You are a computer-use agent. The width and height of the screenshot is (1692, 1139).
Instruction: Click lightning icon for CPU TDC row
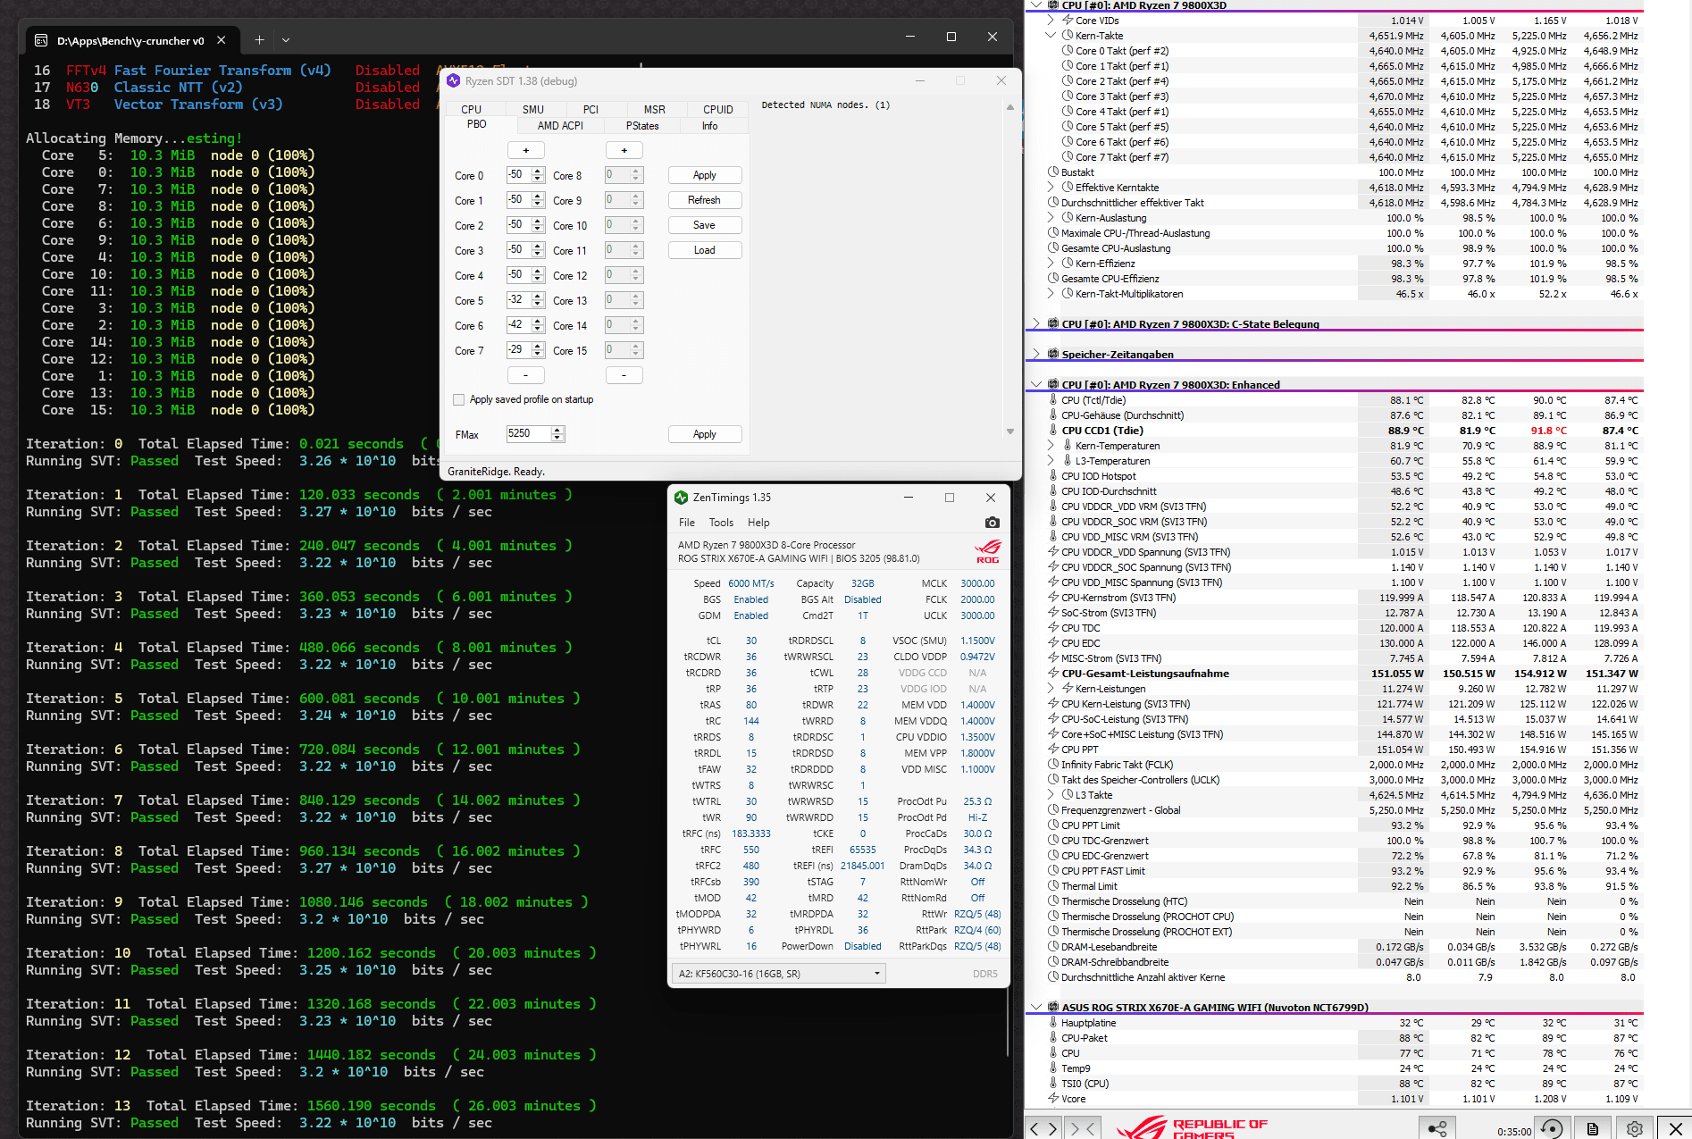[x=1053, y=628]
